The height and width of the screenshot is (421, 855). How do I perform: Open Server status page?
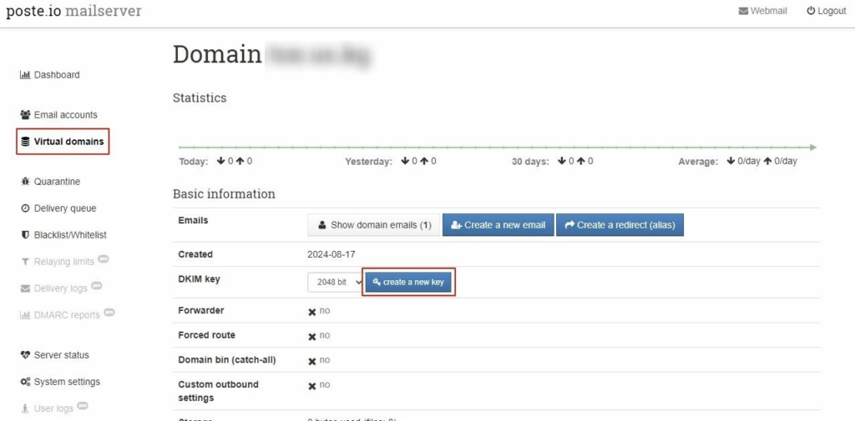click(x=54, y=355)
